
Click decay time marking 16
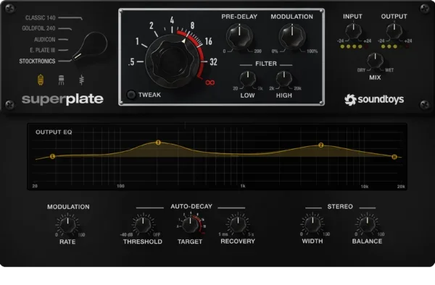[x=209, y=41]
